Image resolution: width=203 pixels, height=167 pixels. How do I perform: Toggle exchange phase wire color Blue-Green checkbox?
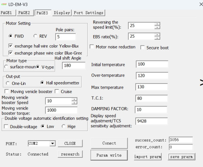(x=11, y=53)
